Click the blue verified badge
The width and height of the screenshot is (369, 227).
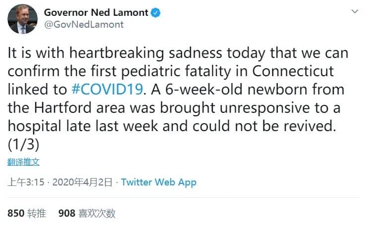(156, 12)
